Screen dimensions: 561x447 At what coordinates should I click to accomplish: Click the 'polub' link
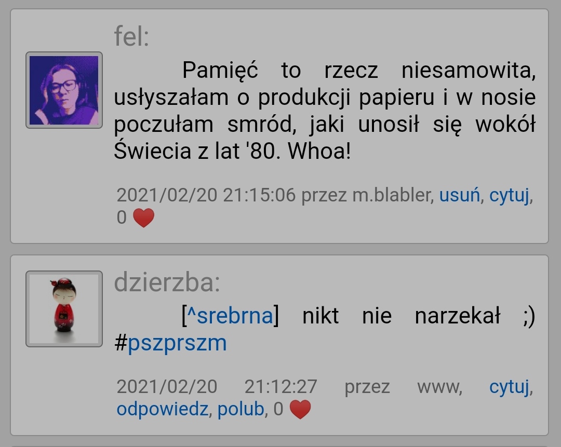(x=241, y=409)
